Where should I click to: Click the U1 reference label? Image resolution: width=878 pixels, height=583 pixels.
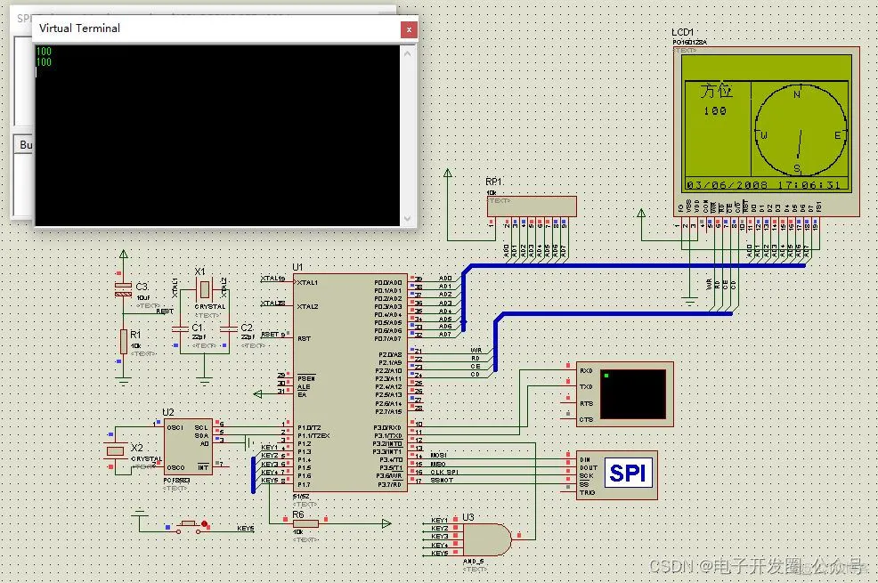[x=297, y=267]
